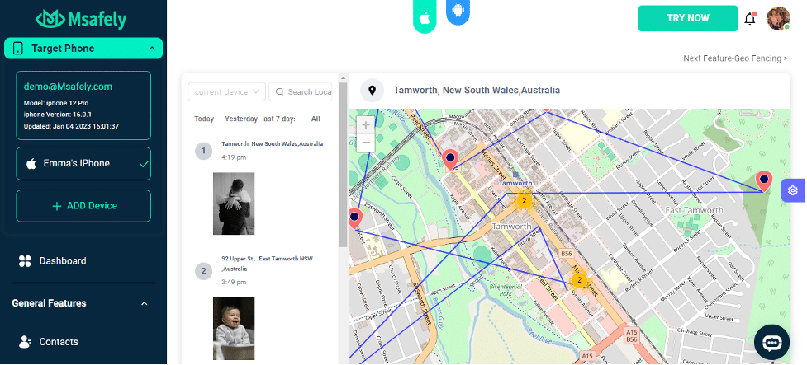Click the Bicentennial Park map label
This screenshot has height=365, width=807.
(506, 290)
